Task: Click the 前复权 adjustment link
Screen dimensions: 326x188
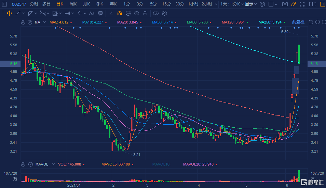Action: coord(298,22)
